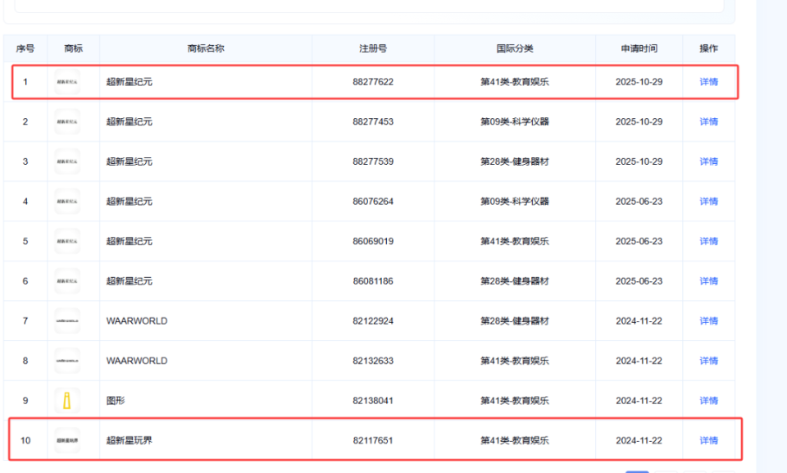Viewport: 787px width, 473px height.
Task: Click the 注册号 column header
Action: pos(373,48)
